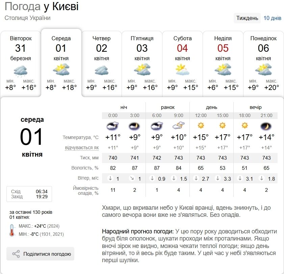Click the Погода у Києві page heading
284x274 pixels.
pyautogui.click(x=42, y=6)
